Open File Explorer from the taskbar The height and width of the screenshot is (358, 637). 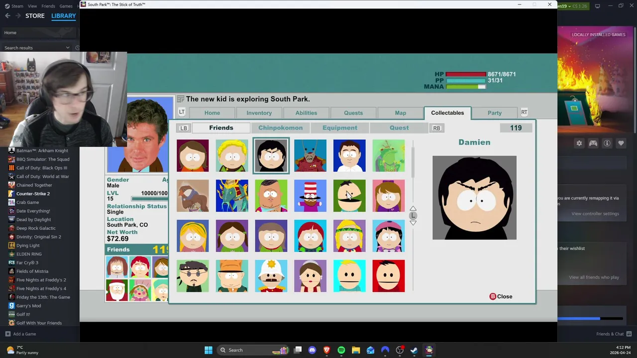click(356, 350)
